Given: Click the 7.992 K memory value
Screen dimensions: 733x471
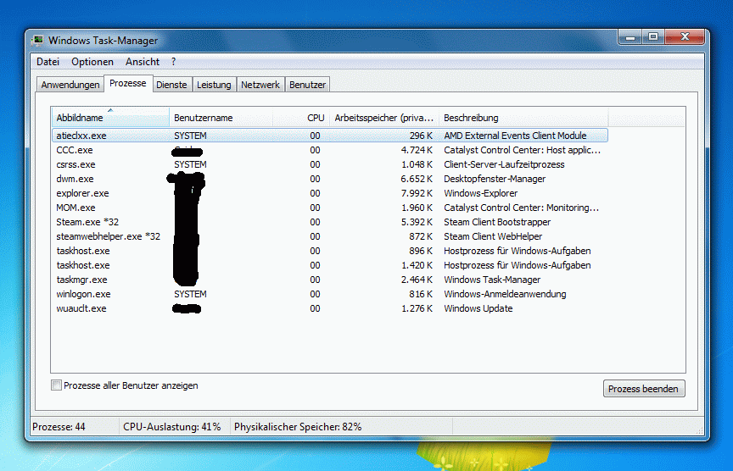Looking at the screenshot, I should click(417, 193).
